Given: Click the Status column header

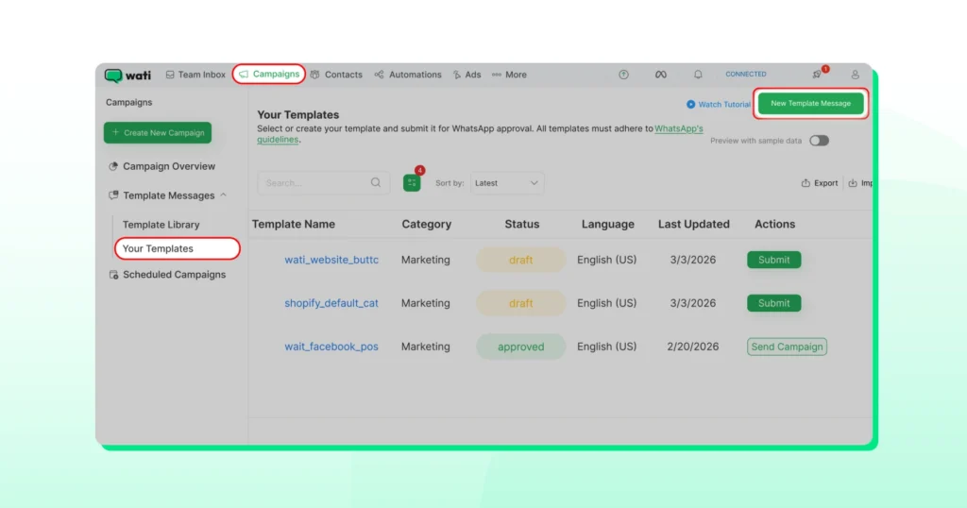Looking at the screenshot, I should (x=521, y=225).
